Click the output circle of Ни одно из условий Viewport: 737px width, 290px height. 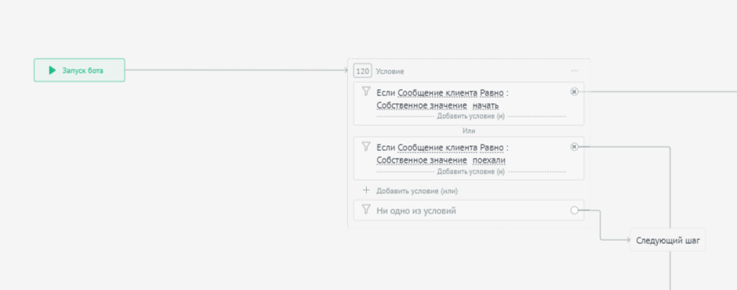point(574,210)
